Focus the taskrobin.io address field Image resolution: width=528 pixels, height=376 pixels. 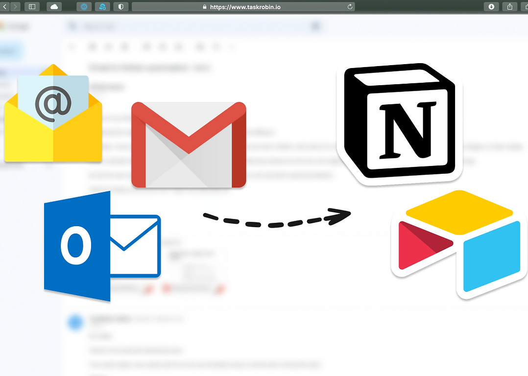click(x=243, y=7)
